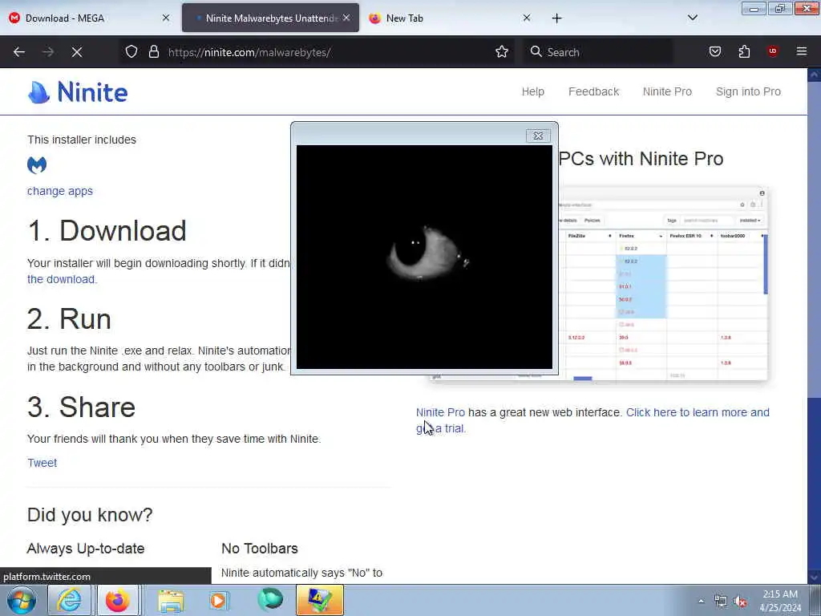821x616 pixels.
Task: Close the Download - MEGA tab
Action: click(x=166, y=18)
